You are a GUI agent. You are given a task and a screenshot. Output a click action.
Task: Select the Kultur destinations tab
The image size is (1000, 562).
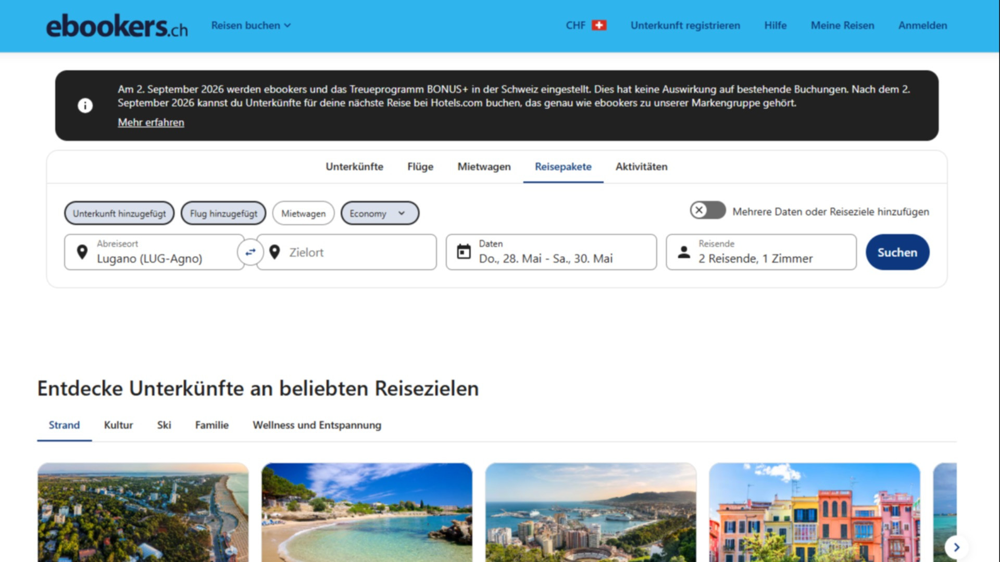pos(118,425)
